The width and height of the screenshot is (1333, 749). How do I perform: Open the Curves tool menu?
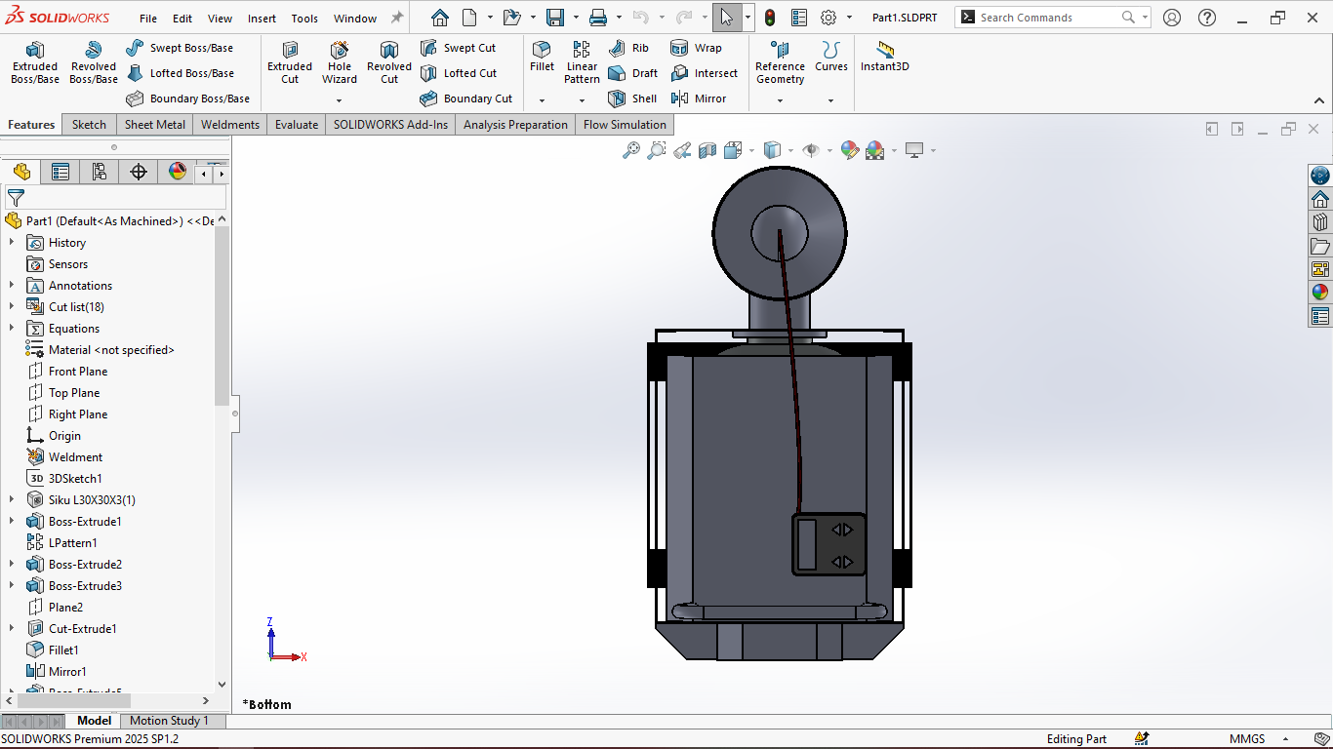pos(831,57)
